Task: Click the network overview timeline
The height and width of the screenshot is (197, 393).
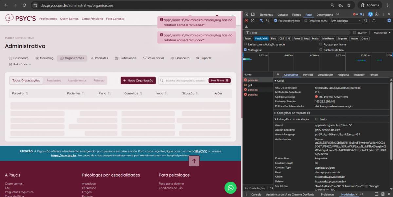Action: 318,61
